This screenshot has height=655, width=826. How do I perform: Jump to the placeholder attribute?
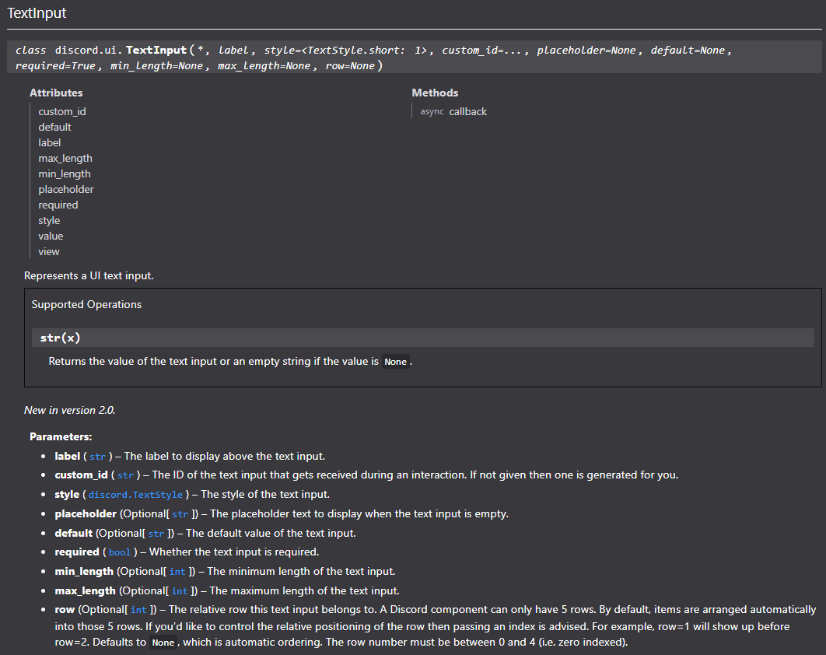pyautogui.click(x=66, y=189)
